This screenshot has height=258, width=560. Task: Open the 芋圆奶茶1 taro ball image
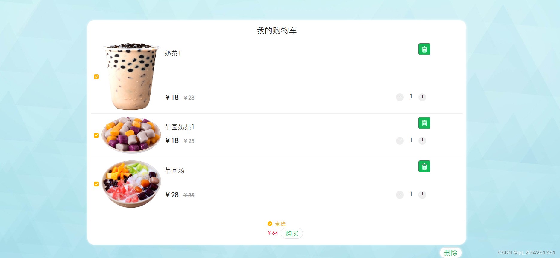pos(131,135)
